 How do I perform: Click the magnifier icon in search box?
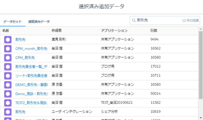(134, 21)
